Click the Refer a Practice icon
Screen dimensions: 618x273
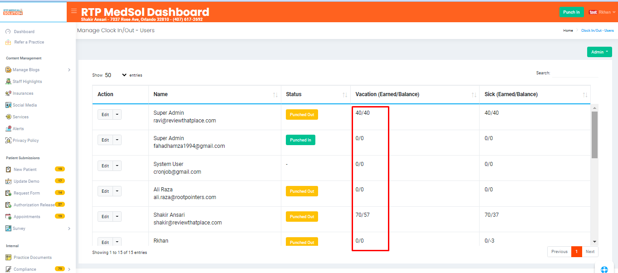[8, 42]
